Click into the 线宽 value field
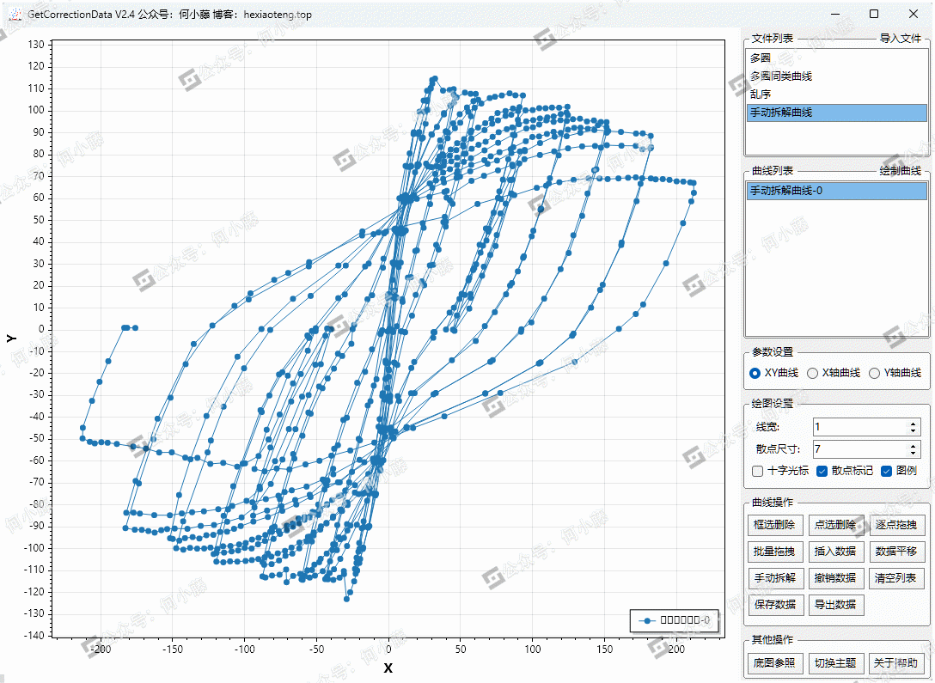 pyautogui.click(x=859, y=427)
